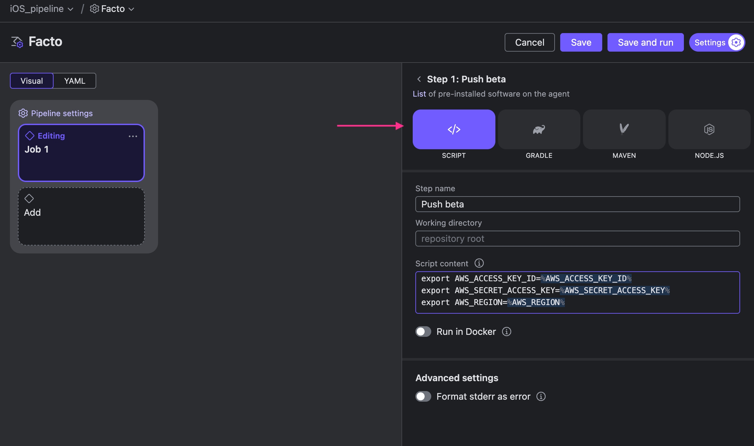This screenshot has width=754, height=446.
Task: Switch to the YAML tab
Action: [75, 81]
